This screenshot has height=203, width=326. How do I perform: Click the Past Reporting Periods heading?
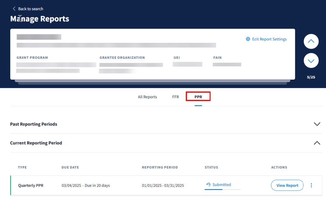(34, 124)
